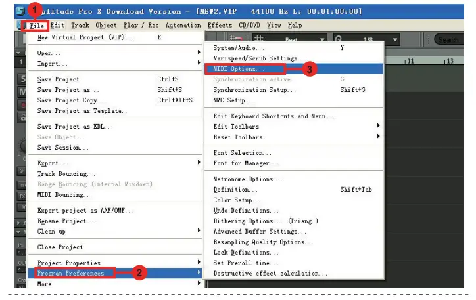Open Synchronization Setup...
This screenshot has width=476, height=300.
click(x=294, y=90)
